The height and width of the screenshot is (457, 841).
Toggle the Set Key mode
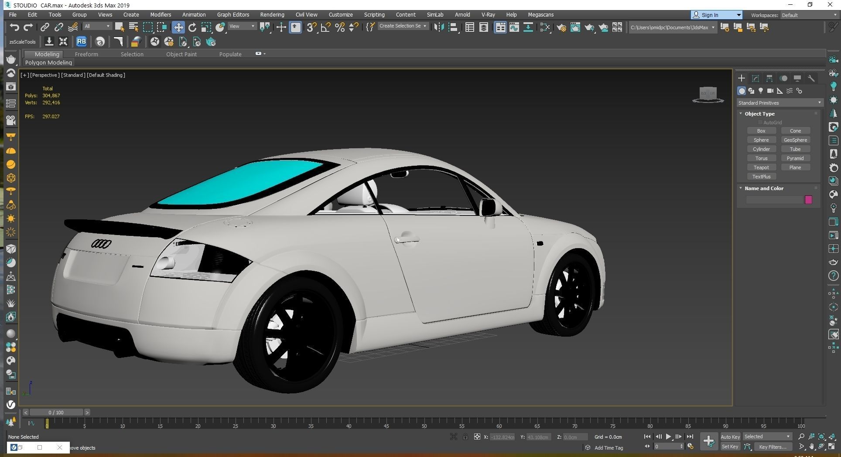[730, 447]
